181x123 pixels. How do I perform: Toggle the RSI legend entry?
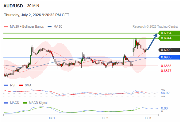point(10,85)
